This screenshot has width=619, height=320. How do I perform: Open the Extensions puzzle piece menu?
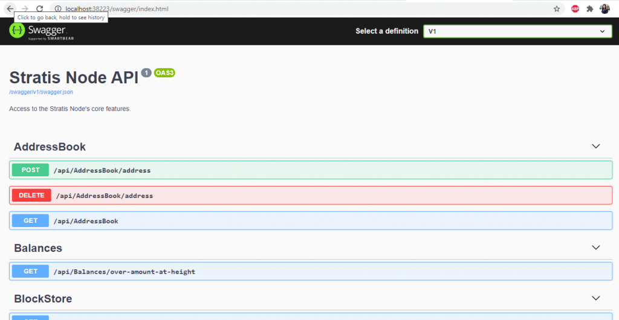590,8
